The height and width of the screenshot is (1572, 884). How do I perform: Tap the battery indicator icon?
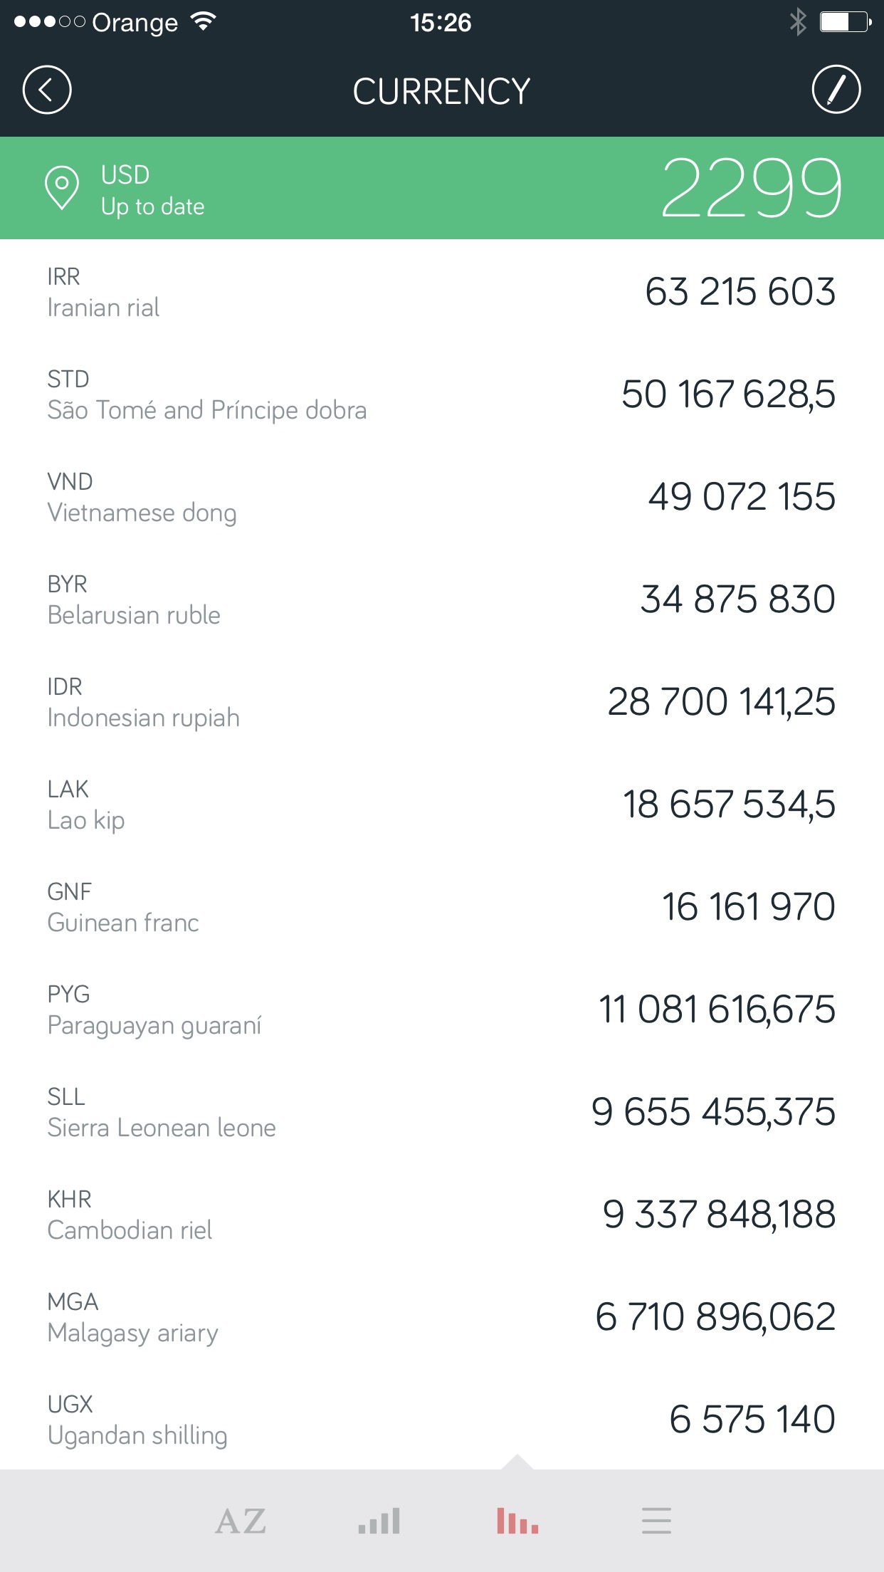point(846,22)
